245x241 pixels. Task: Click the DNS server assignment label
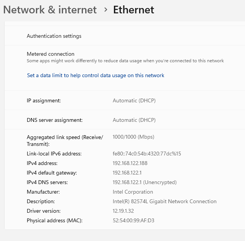pos(55,120)
